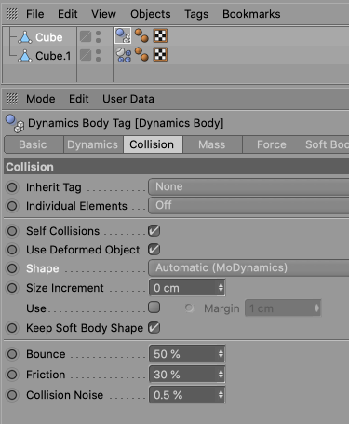Switch to the Basic tab

point(34,144)
